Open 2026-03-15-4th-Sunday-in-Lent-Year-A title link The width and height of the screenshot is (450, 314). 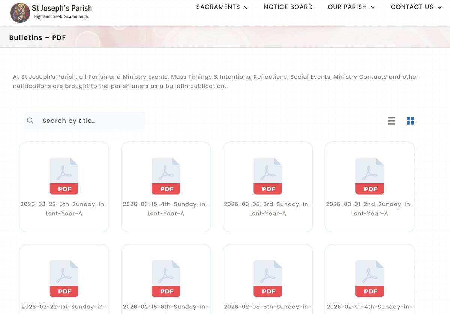click(x=166, y=209)
